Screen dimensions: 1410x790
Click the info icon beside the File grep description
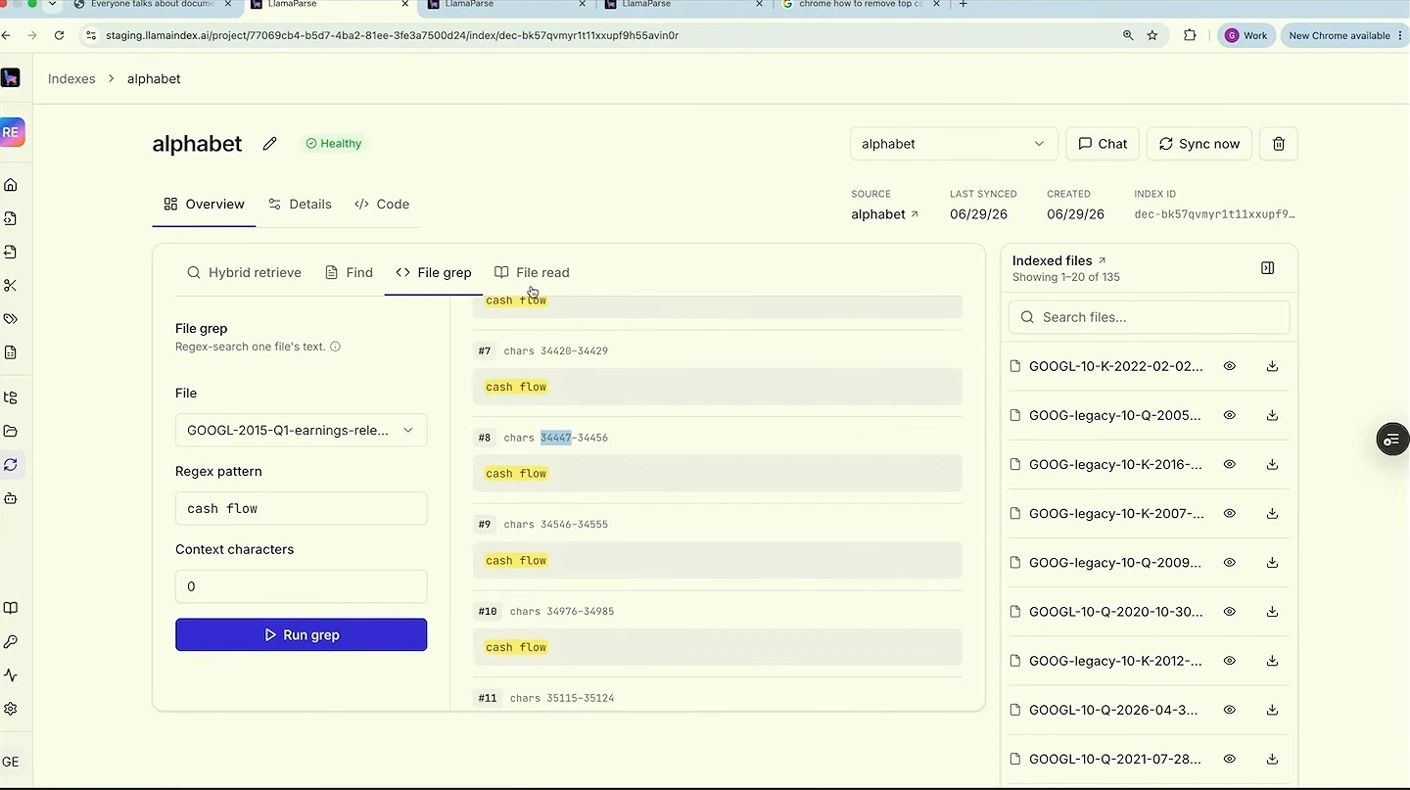(x=335, y=347)
